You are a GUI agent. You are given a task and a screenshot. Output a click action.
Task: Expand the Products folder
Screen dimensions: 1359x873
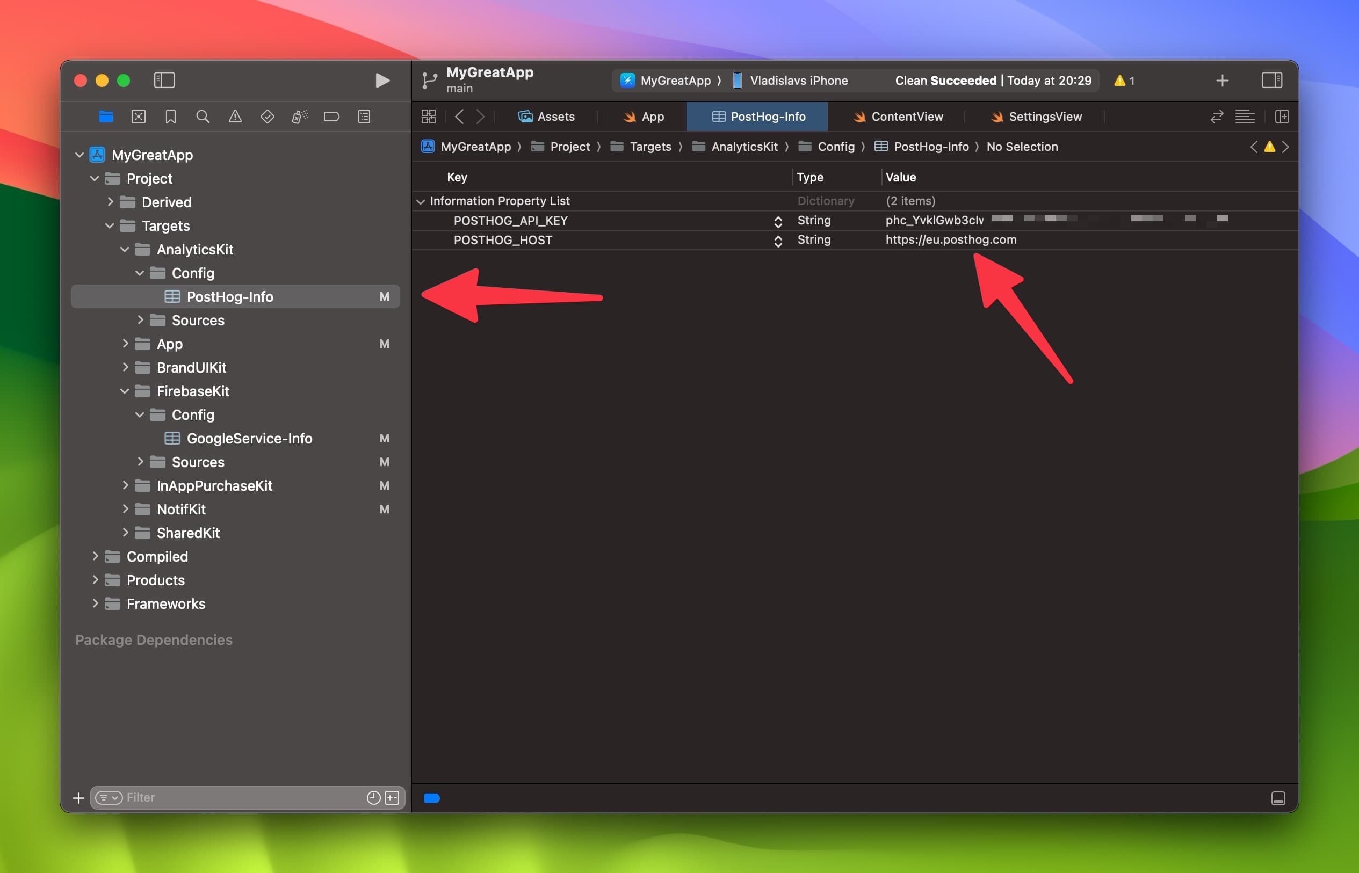point(95,580)
